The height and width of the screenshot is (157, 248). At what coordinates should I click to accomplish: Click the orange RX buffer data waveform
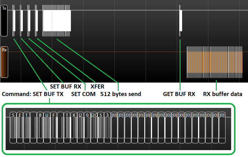214,62
